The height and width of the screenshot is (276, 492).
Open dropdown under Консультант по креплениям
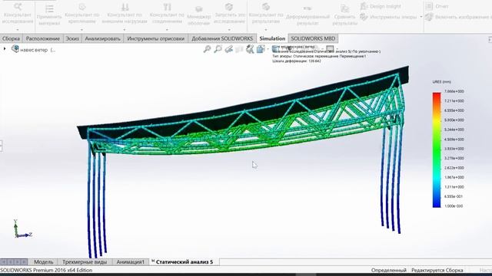click(x=82, y=29)
